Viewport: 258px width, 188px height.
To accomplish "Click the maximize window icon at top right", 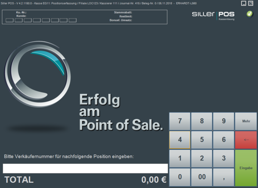I will pyautogui.click(x=251, y=3).
